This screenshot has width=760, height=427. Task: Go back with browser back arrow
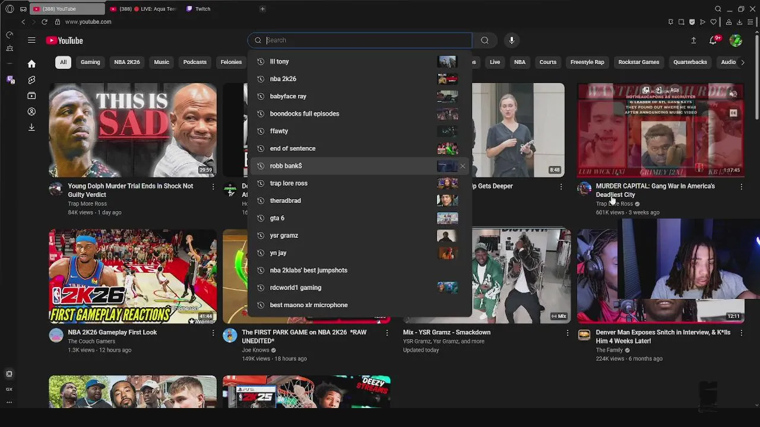pos(23,22)
